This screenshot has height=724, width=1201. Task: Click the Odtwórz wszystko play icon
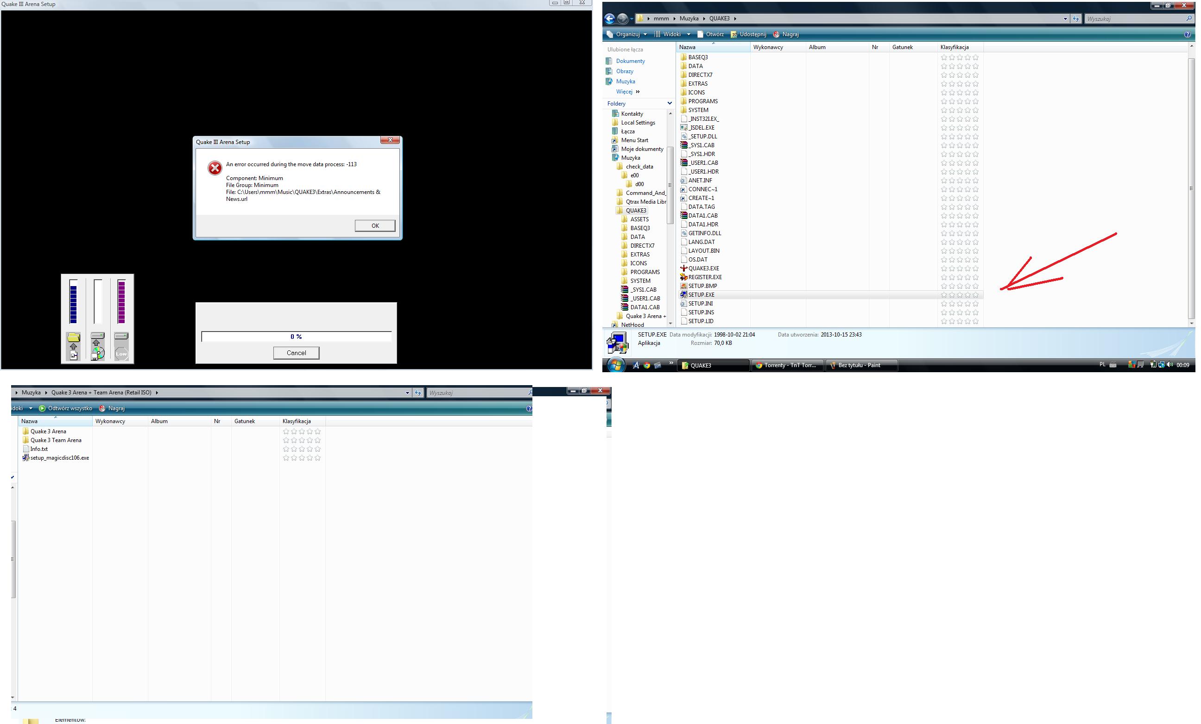pyautogui.click(x=42, y=408)
